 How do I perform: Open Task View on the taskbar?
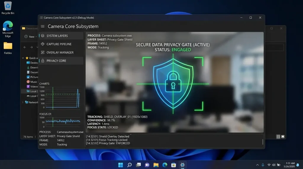[x=138, y=165]
